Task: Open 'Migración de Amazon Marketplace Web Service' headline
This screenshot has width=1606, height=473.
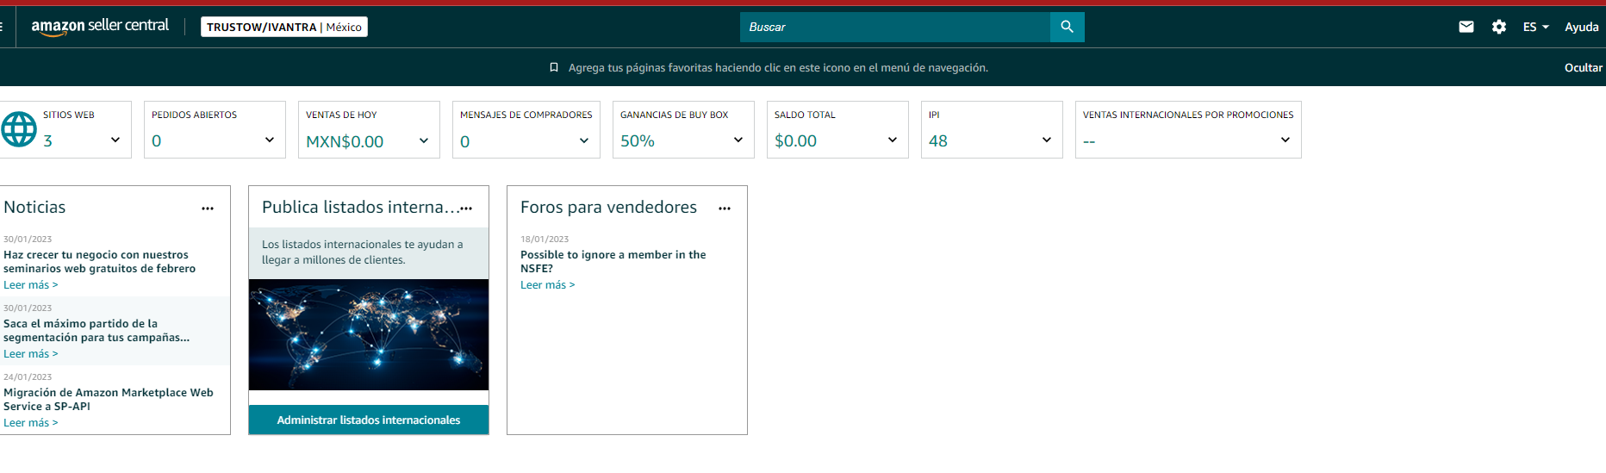Action: pyautogui.click(x=109, y=400)
